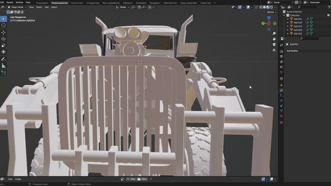Activate the Transform tool
Image resolution: width=331 pixels, height=186 pixels.
click(3, 52)
